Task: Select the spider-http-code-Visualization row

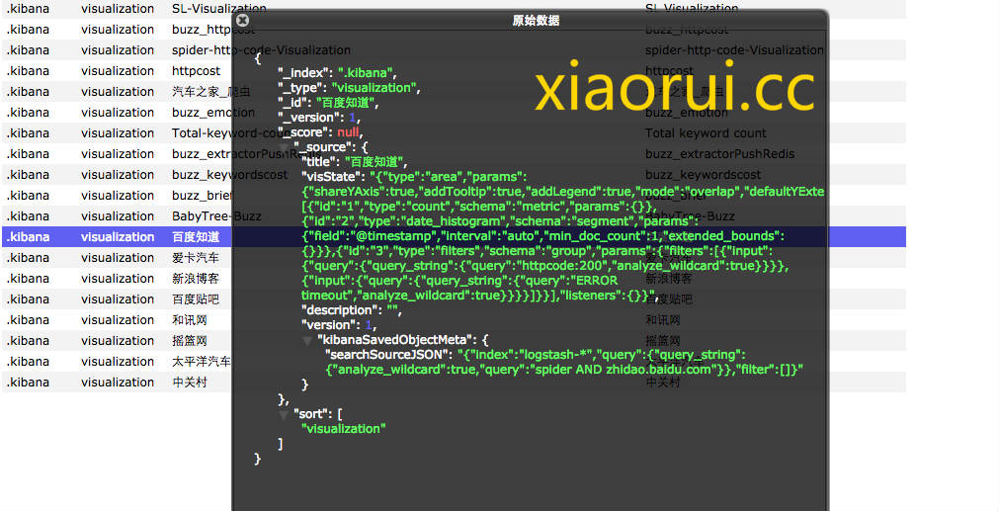Action: tap(119, 49)
